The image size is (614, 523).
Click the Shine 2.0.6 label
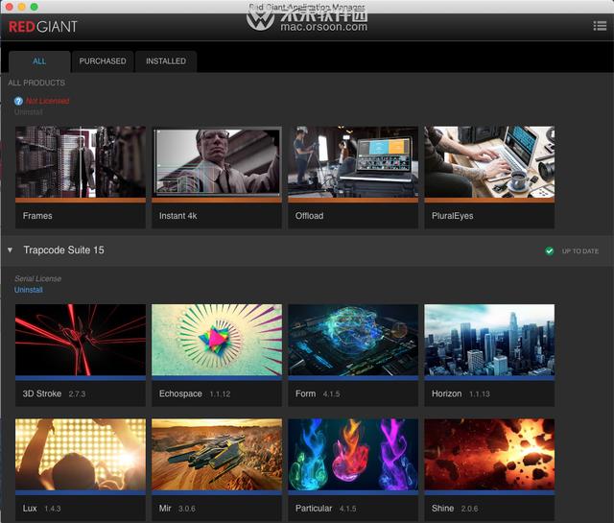point(455,508)
